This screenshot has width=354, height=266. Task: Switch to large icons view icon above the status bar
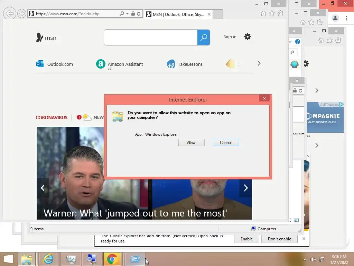296,220
